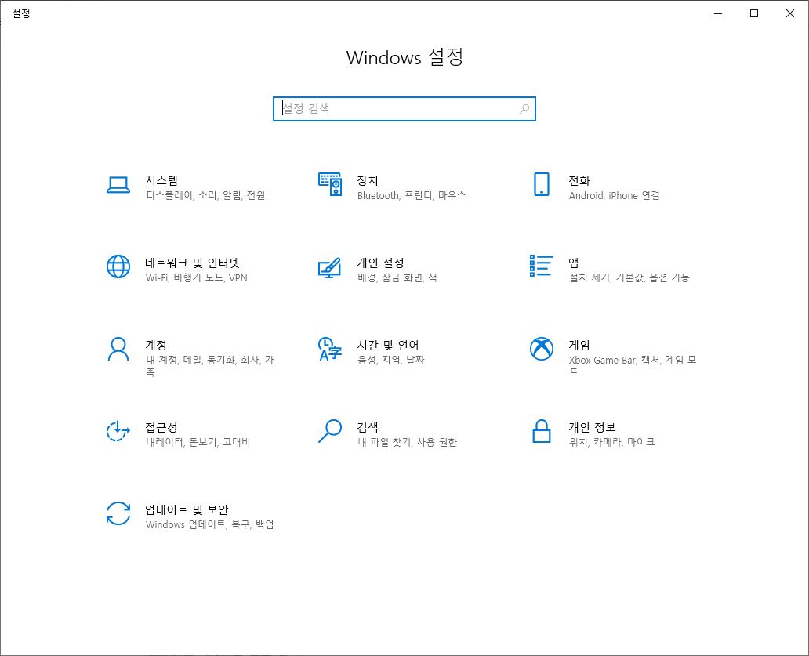The width and height of the screenshot is (809, 656).
Task: Select the 개인 정보 padlock icon
Action: click(x=541, y=431)
